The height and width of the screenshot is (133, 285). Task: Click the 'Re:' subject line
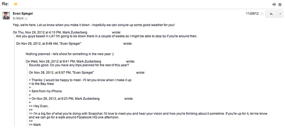5,4
